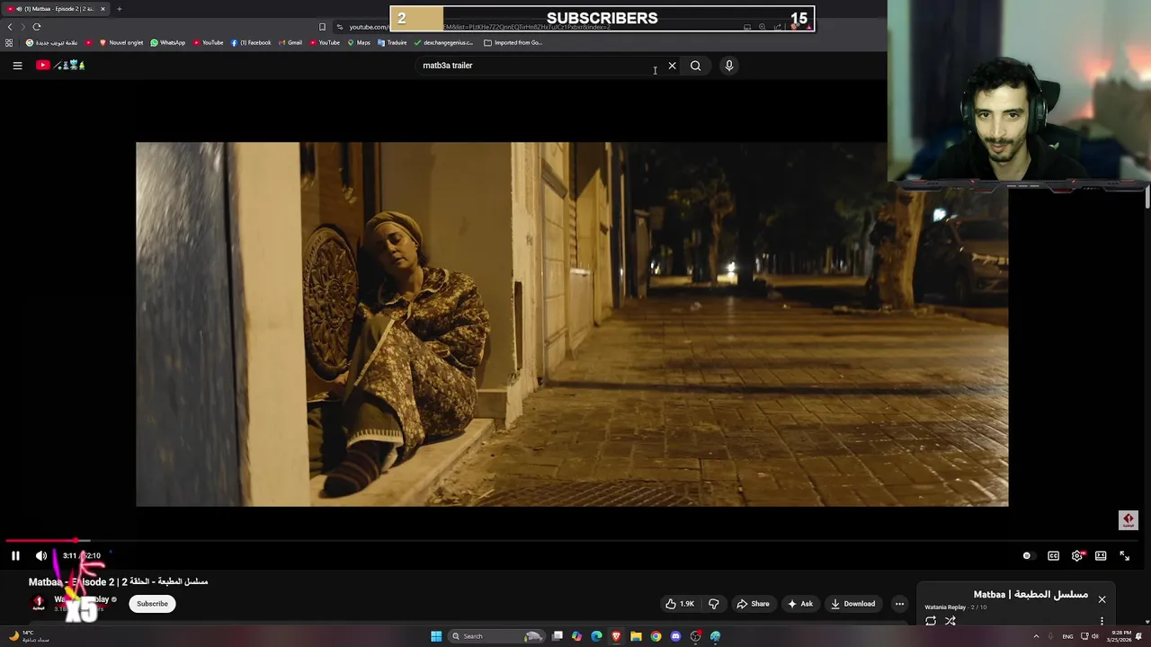Open Task View on taskbar
Screen dimensions: 1151x647
coord(558,636)
